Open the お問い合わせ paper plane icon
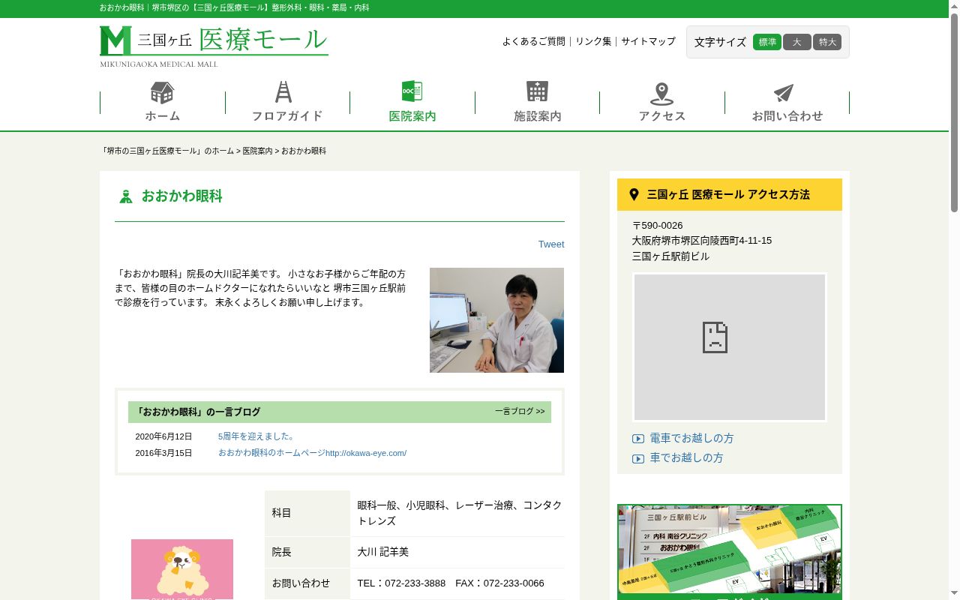 [x=784, y=93]
